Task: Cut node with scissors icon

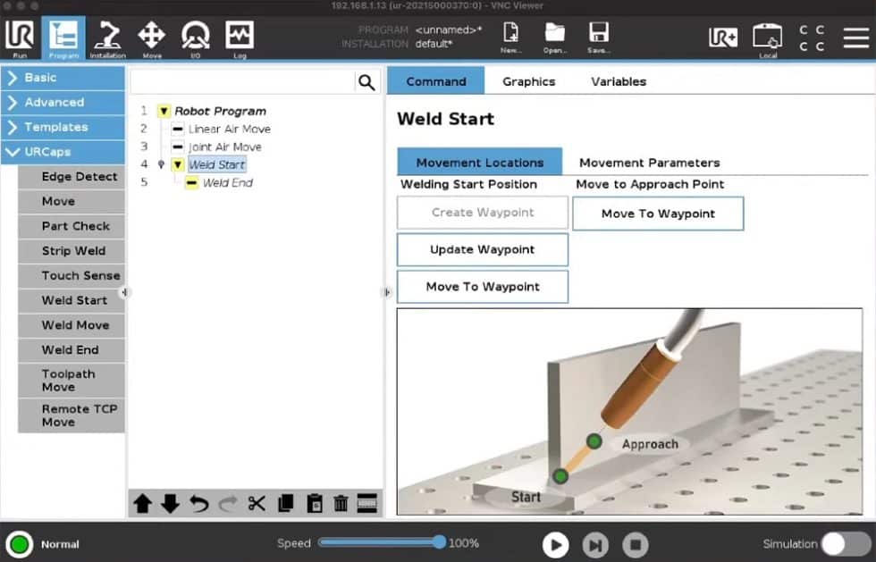Action: 257,503
